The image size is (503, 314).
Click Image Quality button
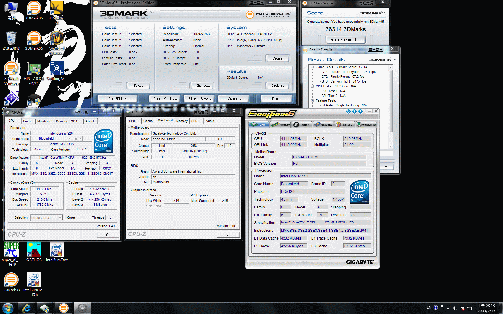click(165, 99)
